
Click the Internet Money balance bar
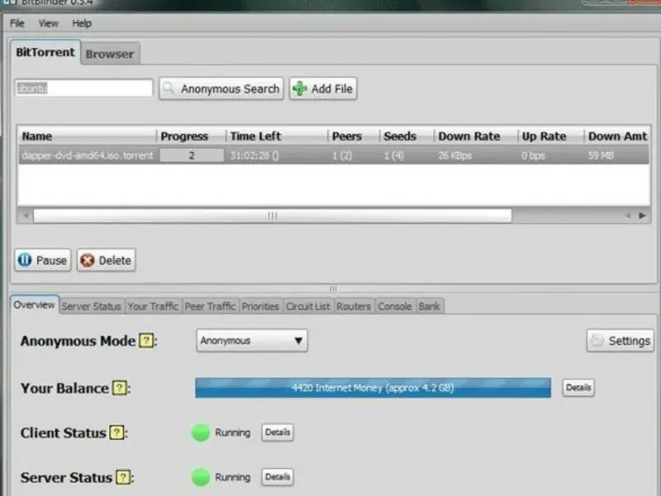[x=373, y=388]
